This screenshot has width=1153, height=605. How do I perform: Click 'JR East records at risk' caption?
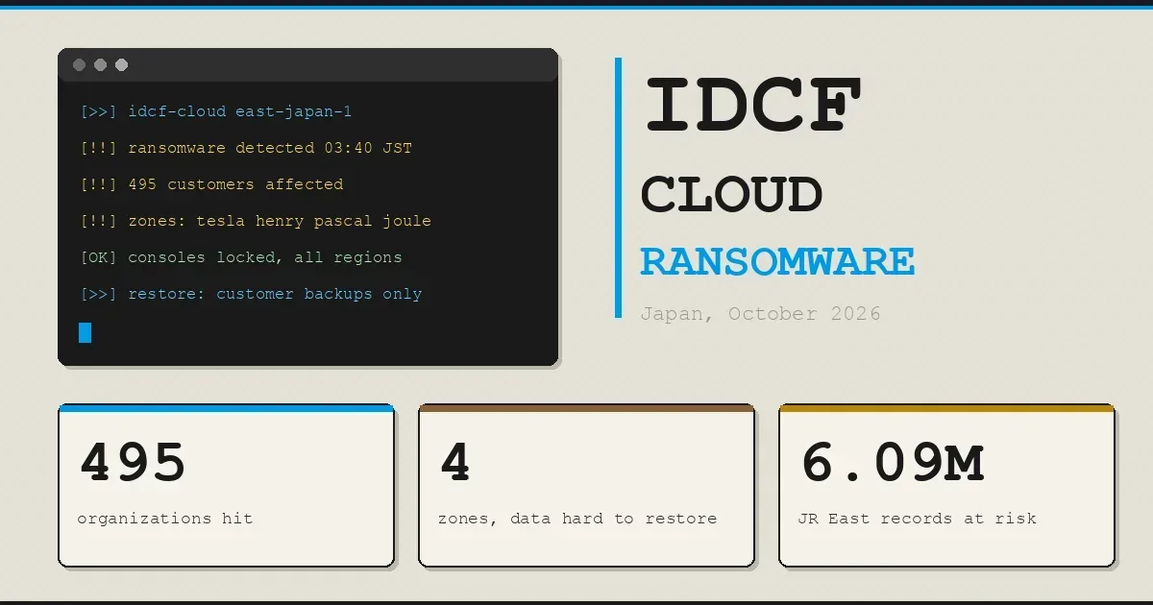point(918,519)
